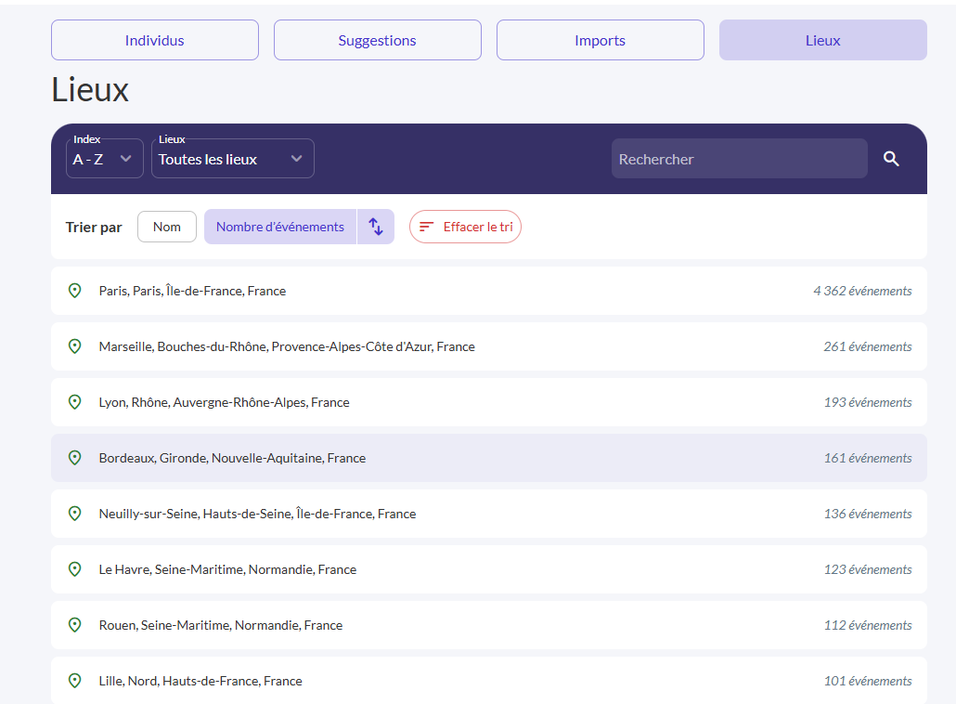Toggle sort direction arrows icon
This screenshot has width=956, height=704.
click(x=376, y=227)
